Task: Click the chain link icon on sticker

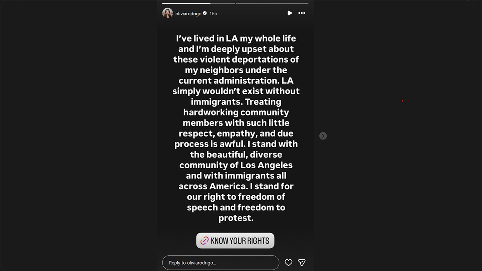Action: (x=204, y=241)
